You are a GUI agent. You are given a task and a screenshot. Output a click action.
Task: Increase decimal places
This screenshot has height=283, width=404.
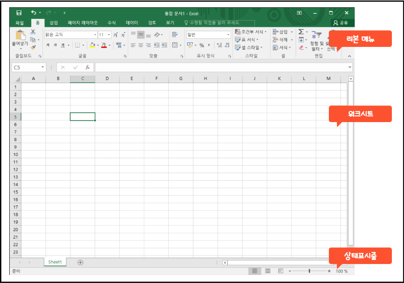coord(219,45)
